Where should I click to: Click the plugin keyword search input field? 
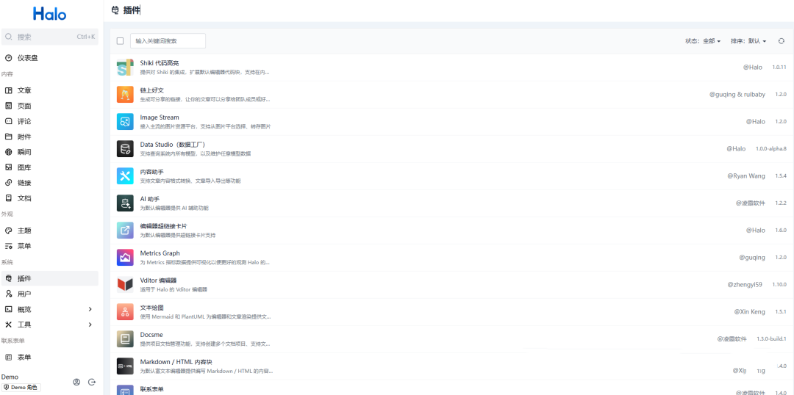(x=168, y=41)
